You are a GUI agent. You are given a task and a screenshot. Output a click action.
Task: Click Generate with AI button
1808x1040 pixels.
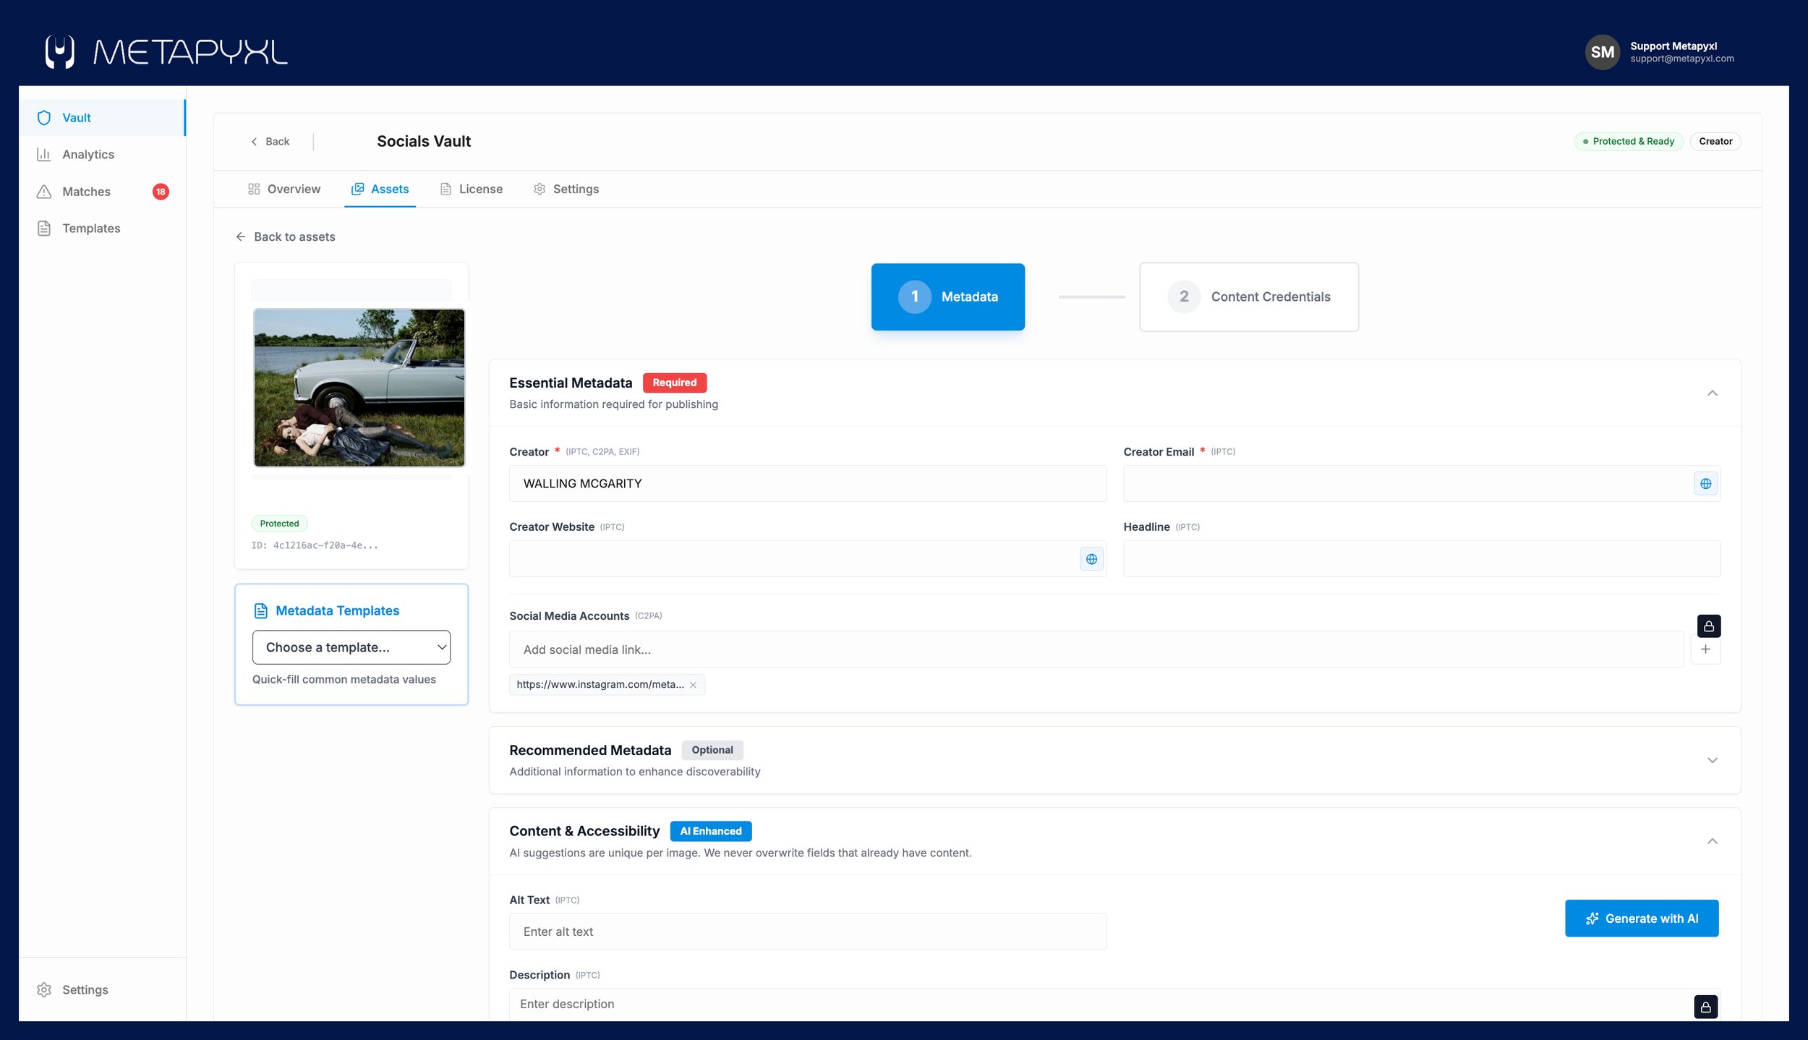pyautogui.click(x=1642, y=918)
